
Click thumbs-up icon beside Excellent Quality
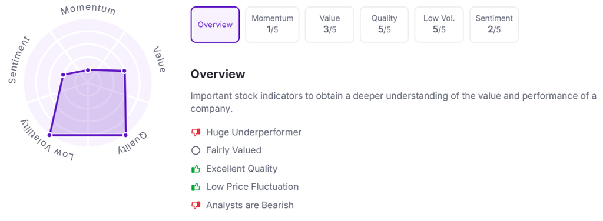coord(196,169)
